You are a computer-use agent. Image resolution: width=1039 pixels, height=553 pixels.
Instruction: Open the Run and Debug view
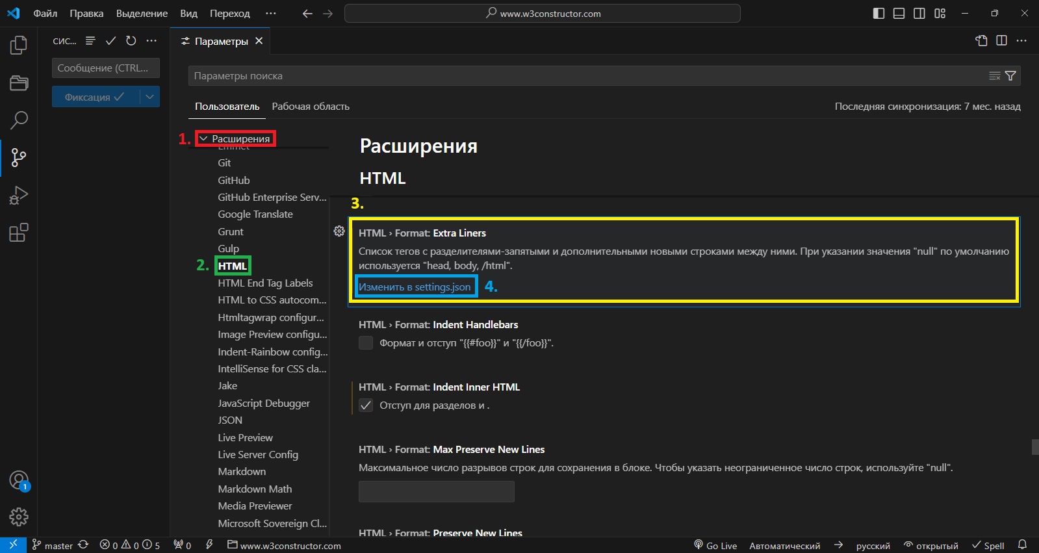tap(19, 195)
